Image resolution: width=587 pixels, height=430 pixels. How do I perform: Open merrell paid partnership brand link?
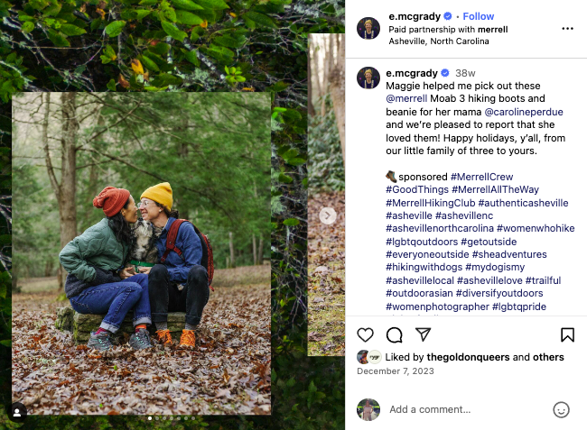click(492, 29)
